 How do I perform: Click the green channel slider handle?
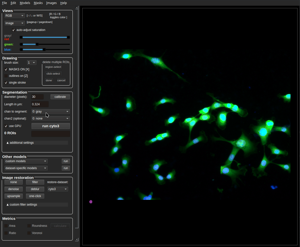pos(37,44)
